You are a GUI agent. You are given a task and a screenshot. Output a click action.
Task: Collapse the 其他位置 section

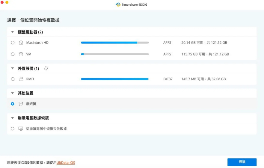[x=13, y=93]
